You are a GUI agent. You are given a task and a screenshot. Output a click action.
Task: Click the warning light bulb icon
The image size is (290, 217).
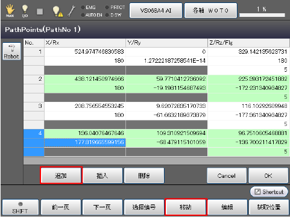pos(57,11)
